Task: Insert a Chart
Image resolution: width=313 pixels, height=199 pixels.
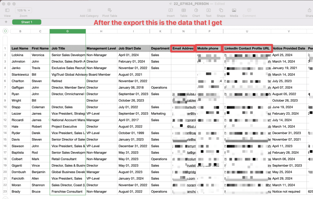Action: [196, 10]
